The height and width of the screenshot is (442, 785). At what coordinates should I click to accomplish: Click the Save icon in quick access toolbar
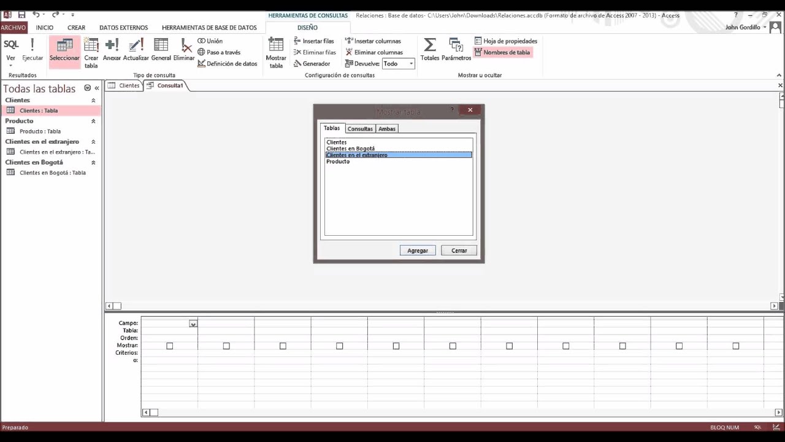tap(21, 15)
